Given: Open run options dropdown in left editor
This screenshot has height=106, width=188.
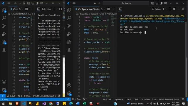Looking at the screenshot, I should pyautogui.click(x=23, y=9).
